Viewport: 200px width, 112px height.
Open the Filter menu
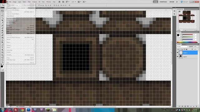pyautogui.click(x=29, y=2)
